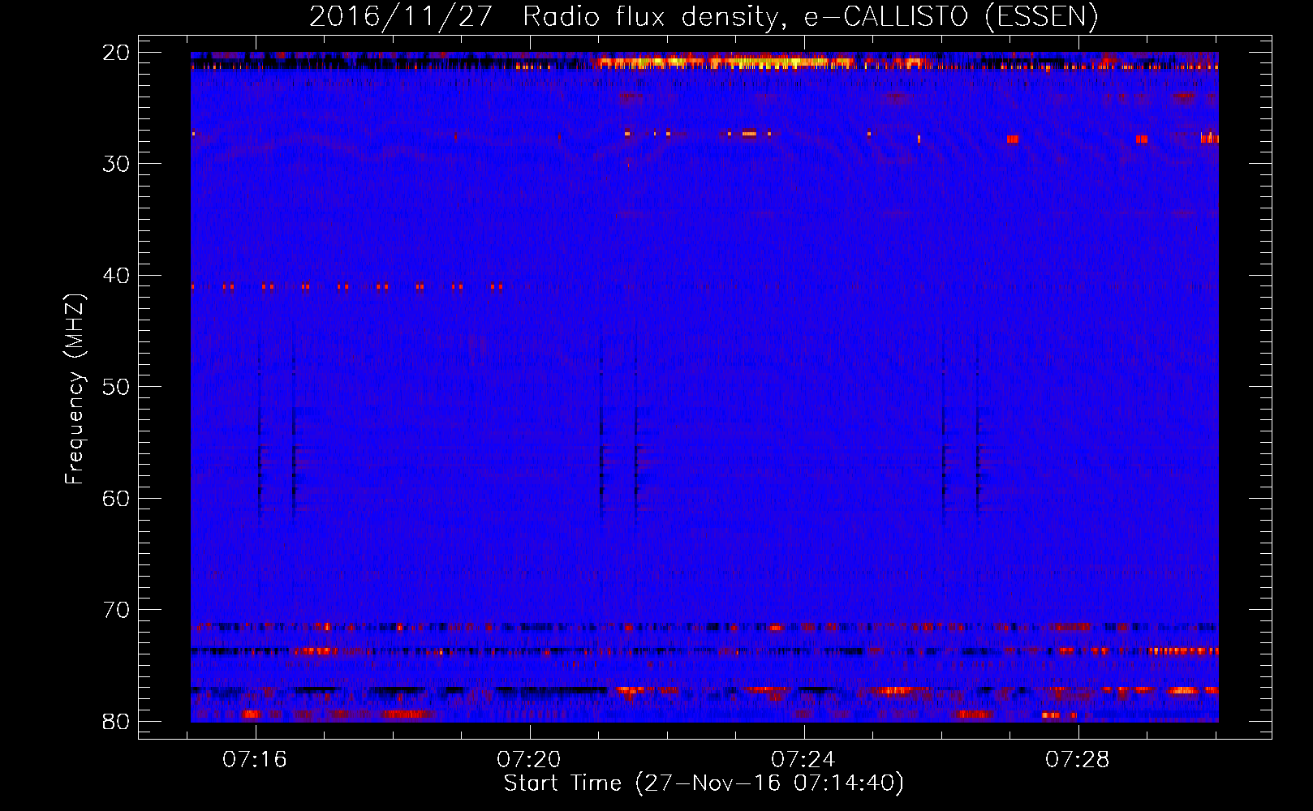Click the 80 frequency tick label

(x=117, y=722)
